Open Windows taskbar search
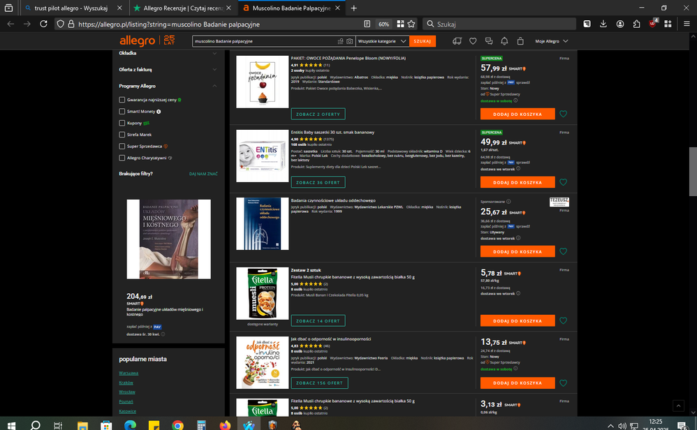This screenshot has width=697, height=430. pyautogui.click(x=35, y=426)
